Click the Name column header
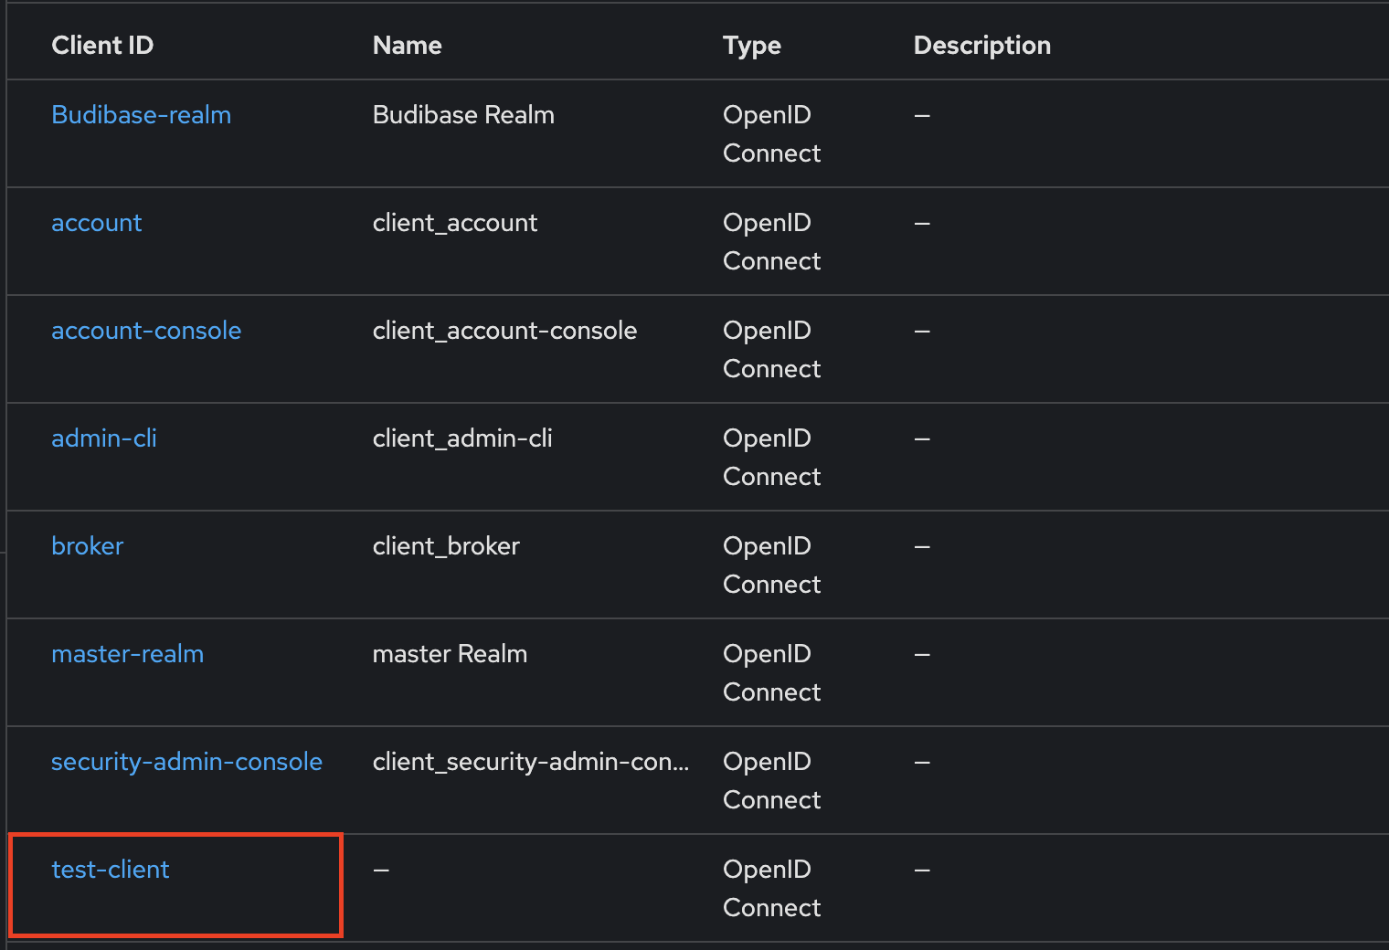This screenshot has height=950, width=1389. (x=408, y=46)
